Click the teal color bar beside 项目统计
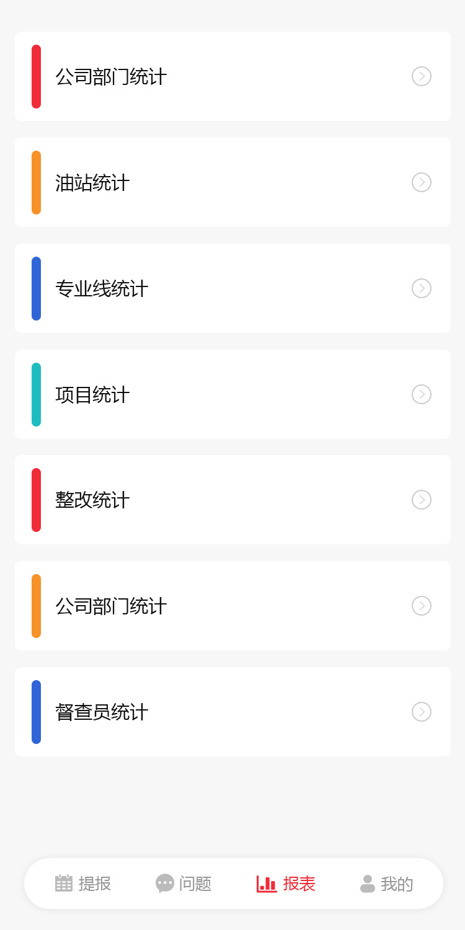This screenshot has height=930, width=465. click(x=36, y=394)
